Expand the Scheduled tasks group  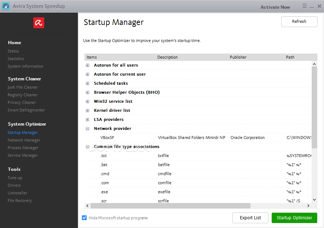pyautogui.click(x=88, y=83)
